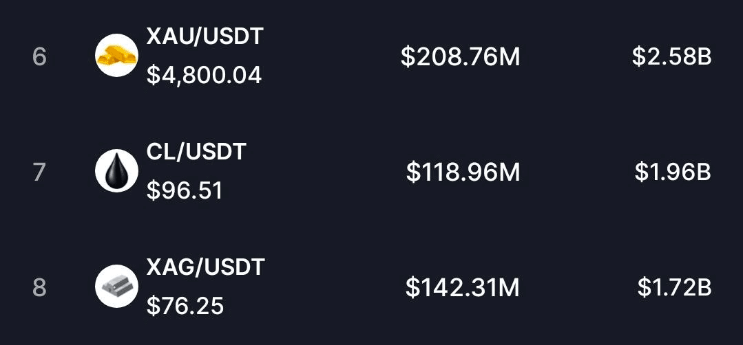This screenshot has height=345, width=743.
Task: Click rank number 6
Action: (39, 56)
